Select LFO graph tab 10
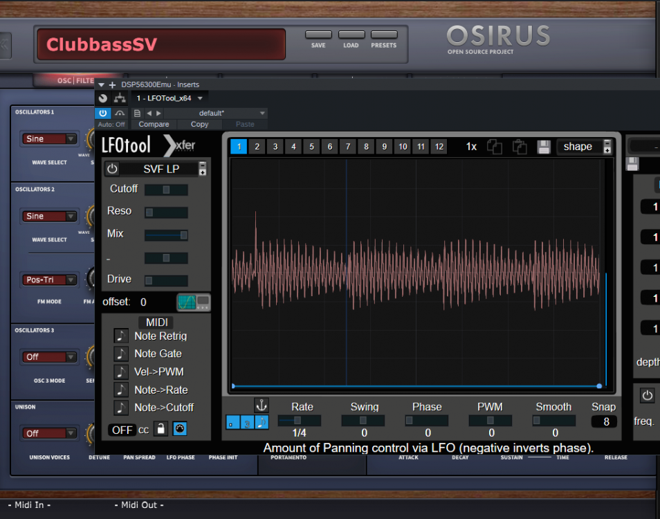The height and width of the screenshot is (519, 660). coord(403,147)
